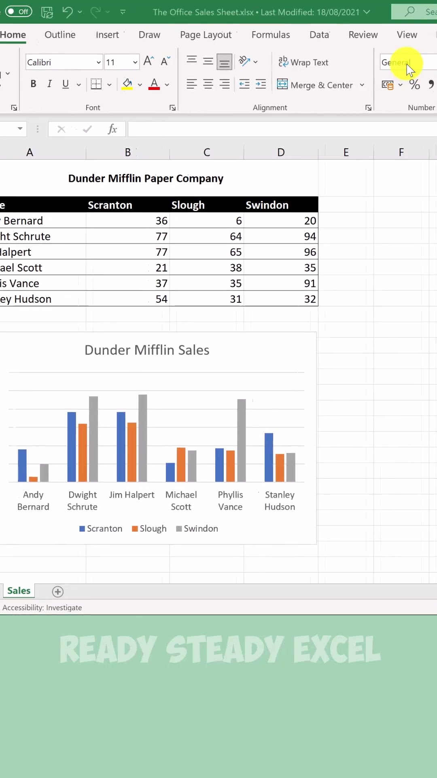Open Customize Quick Access Toolbar menu
The height and width of the screenshot is (778, 437).
[123, 12]
